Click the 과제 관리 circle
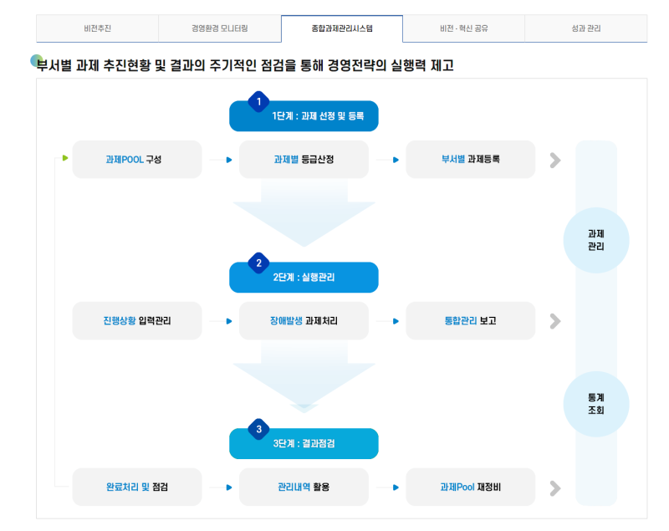Image resolution: width=669 pixels, height=531 pixels. pyautogui.click(x=596, y=240)
